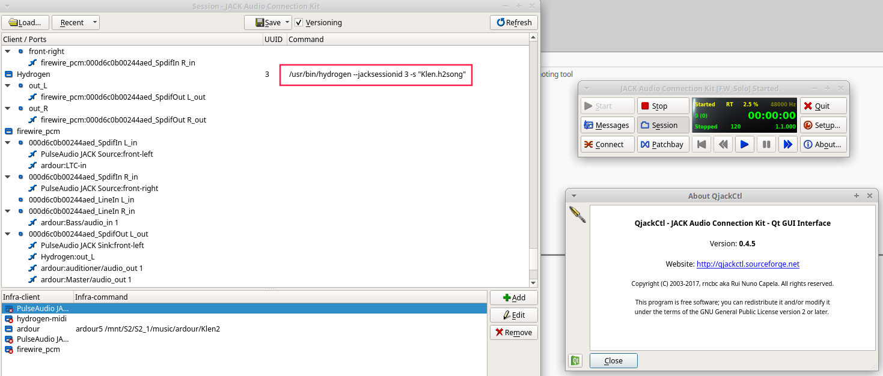883x376 pixels.
Task: Collapse the front-right port node
Action: click(x=8, y=52)
